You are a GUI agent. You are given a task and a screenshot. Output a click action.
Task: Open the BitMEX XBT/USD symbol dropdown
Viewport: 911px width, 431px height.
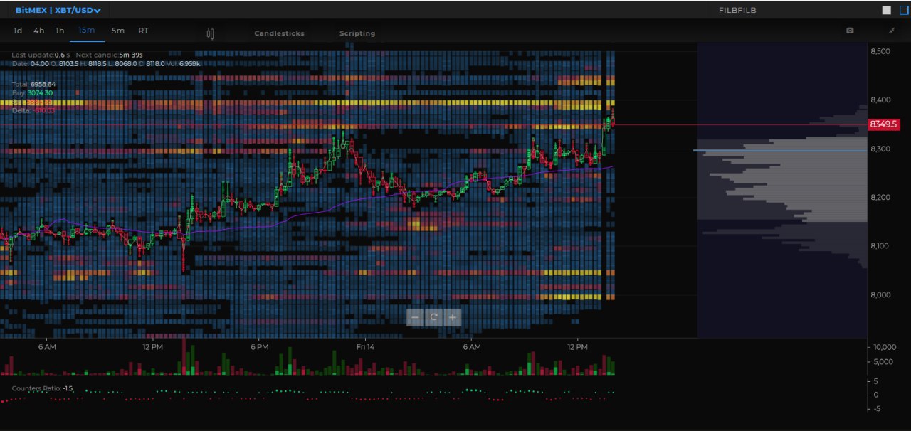[58, 10]
